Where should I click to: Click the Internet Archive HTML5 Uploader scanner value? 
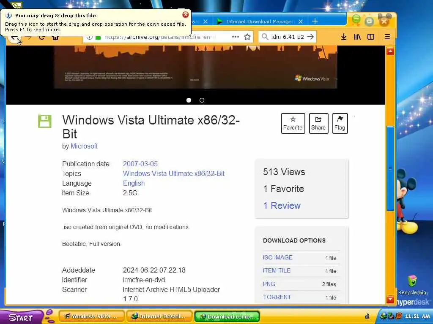(171, 294)
